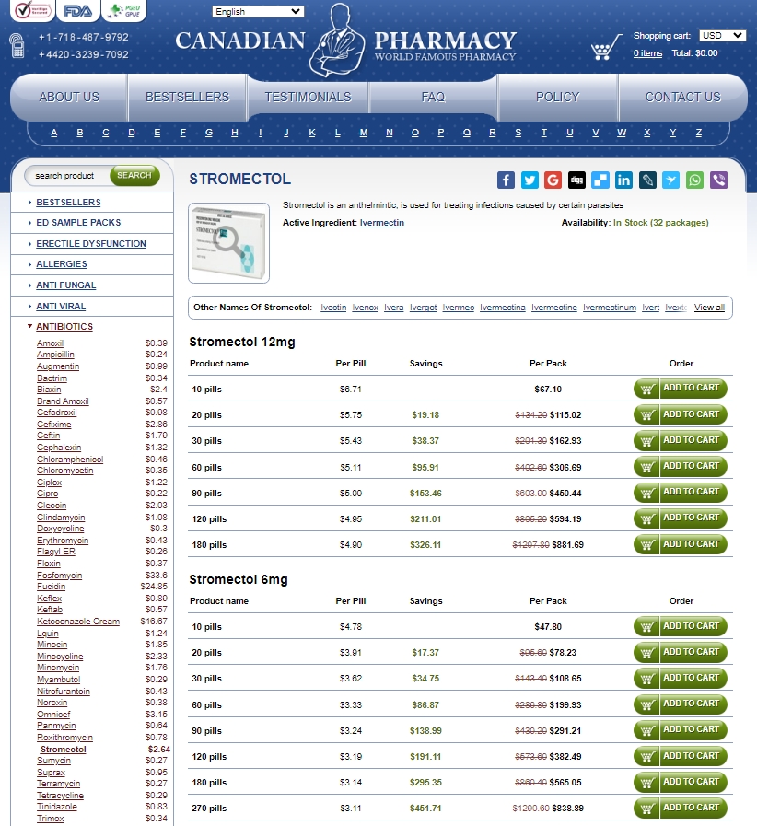Open the FAQ menu item
757x826 pixels.
[x=433, y=97]
